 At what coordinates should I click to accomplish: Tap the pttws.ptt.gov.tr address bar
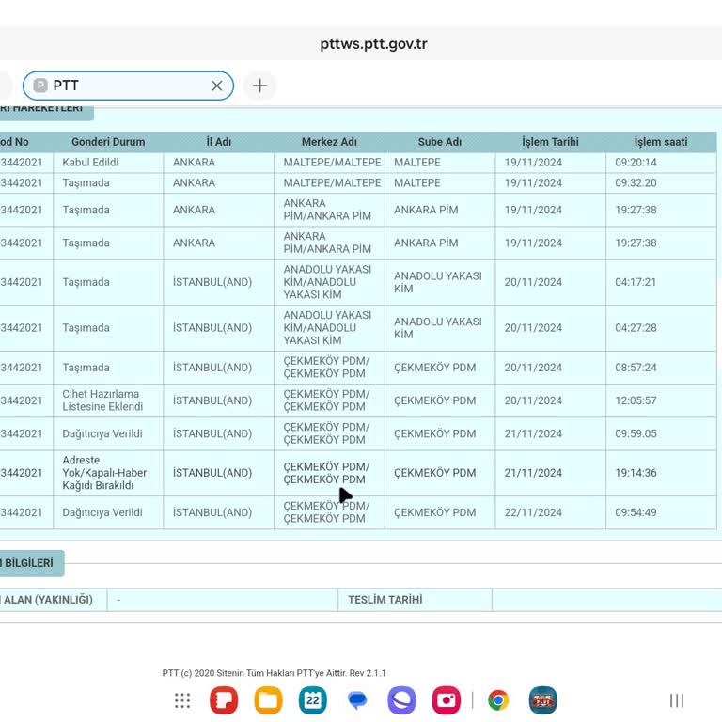click(x=373, y=44)
